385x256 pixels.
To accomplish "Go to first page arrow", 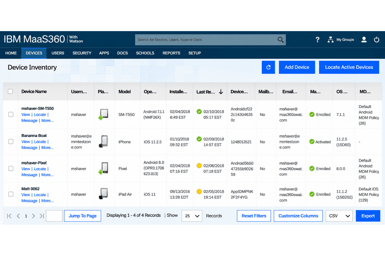I will [x=9, y=216].
